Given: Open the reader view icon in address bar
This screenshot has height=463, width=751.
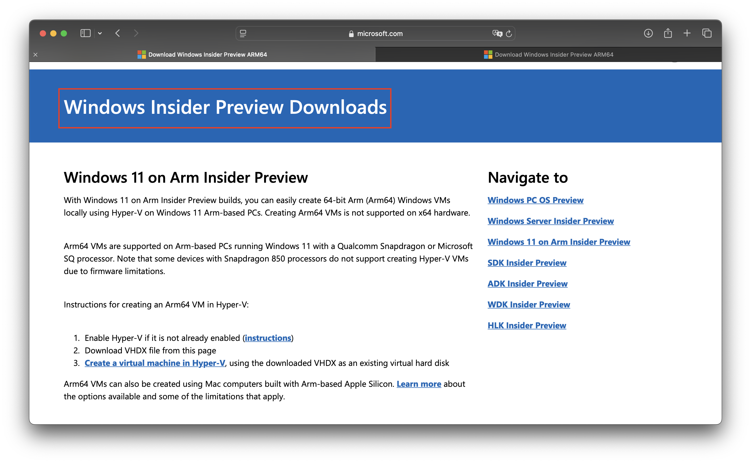Looking at the screenshot, I should [x=243, y=33].
